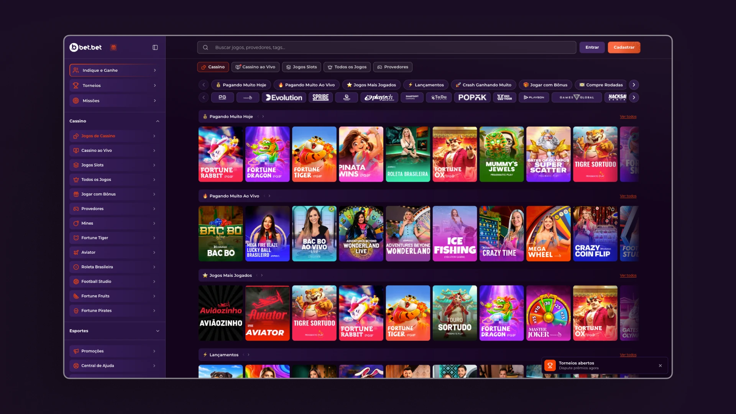Select Jogos Mais Jogados chip

pyautogui.click(x=371, y=85)
